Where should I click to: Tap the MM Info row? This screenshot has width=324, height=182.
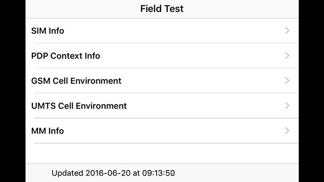[162, 131]
